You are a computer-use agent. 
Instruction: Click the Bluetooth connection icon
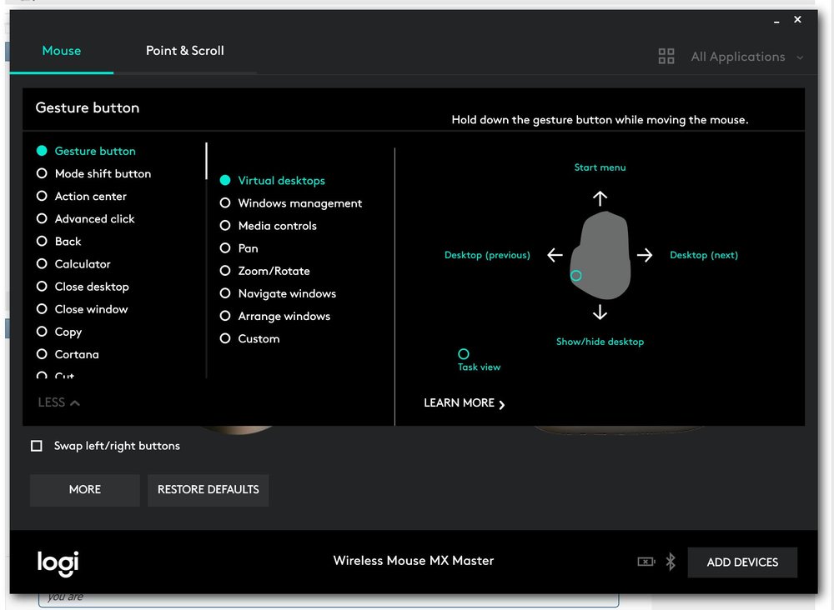click(x=671, y=562)
